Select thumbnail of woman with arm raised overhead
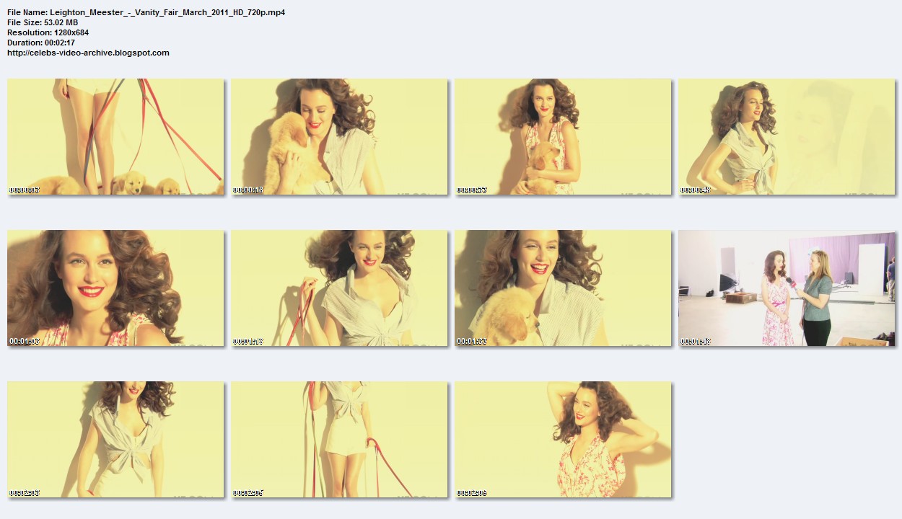This screenshot has height=519, width=902. [x=563, y=440]
